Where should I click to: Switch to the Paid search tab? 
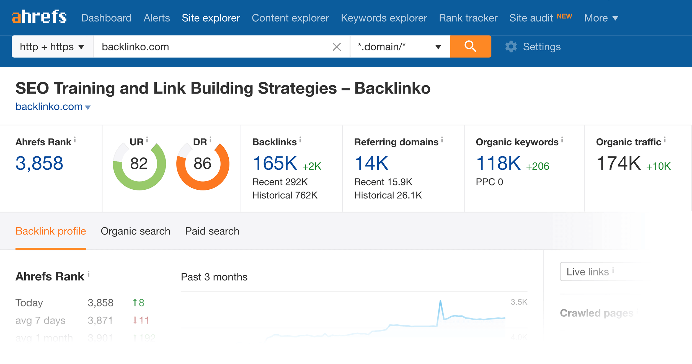click(212, 231)
